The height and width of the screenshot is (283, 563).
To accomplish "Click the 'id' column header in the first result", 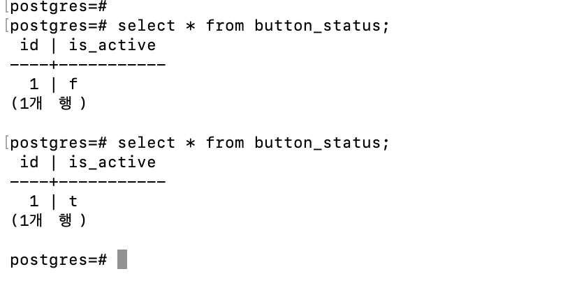I will (x=29, y=45).
